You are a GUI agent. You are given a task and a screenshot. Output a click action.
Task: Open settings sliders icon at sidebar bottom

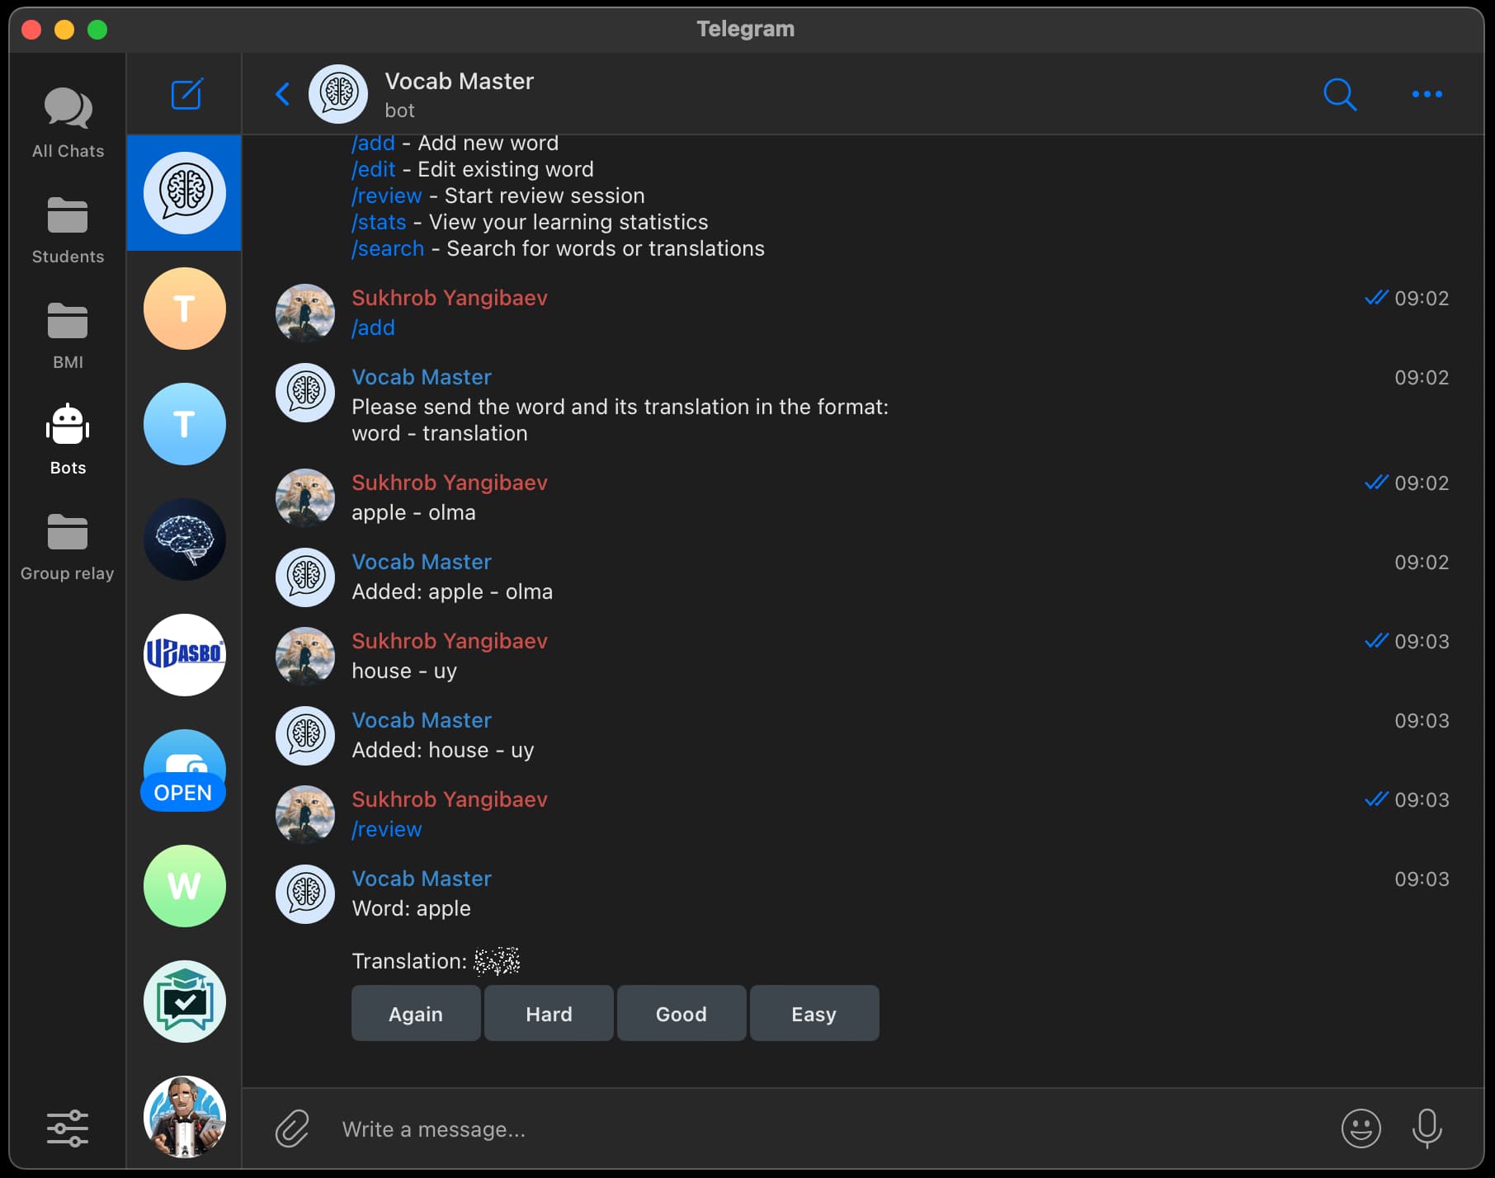click(68, 1128)
